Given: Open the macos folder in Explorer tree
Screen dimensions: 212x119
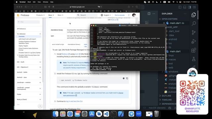Looking at the screenshot, I should pyautogui.click(x=172, y=59).
